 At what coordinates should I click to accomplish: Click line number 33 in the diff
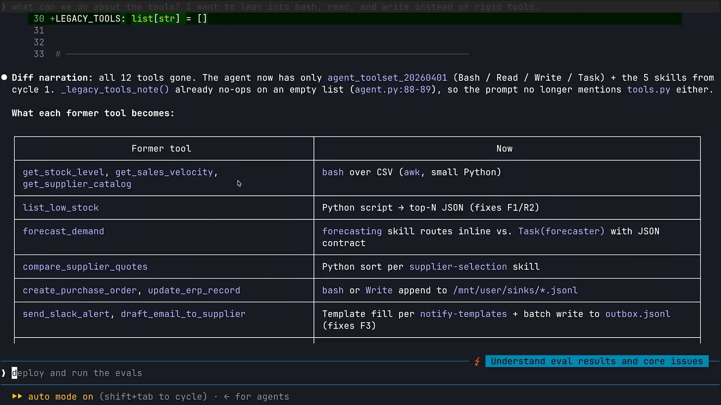39,54
